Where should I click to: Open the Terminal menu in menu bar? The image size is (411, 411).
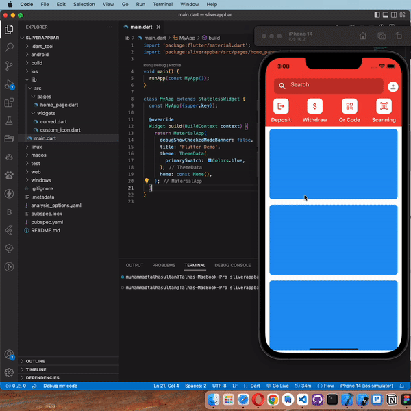tap(163, 5)
